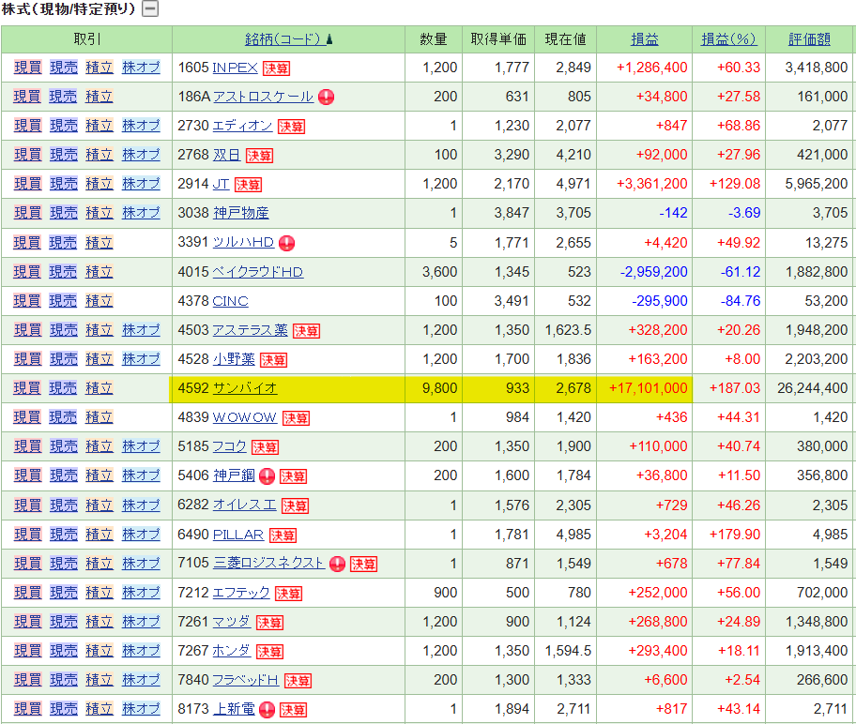Screen dimensions: 856x724
Task: Sort holdings by the 損益(%) column
Action: [x=728, y=39]
